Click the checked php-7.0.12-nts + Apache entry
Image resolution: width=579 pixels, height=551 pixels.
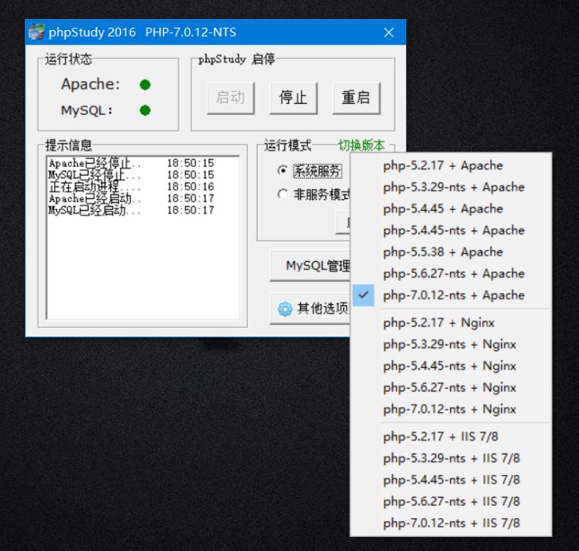click(x=453, y=295)
